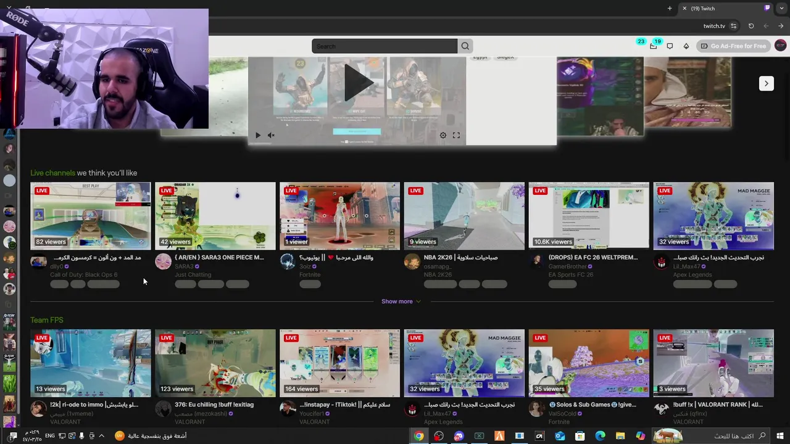Open Microsoft Edge from the taskbar

click(x=600, y=436)
